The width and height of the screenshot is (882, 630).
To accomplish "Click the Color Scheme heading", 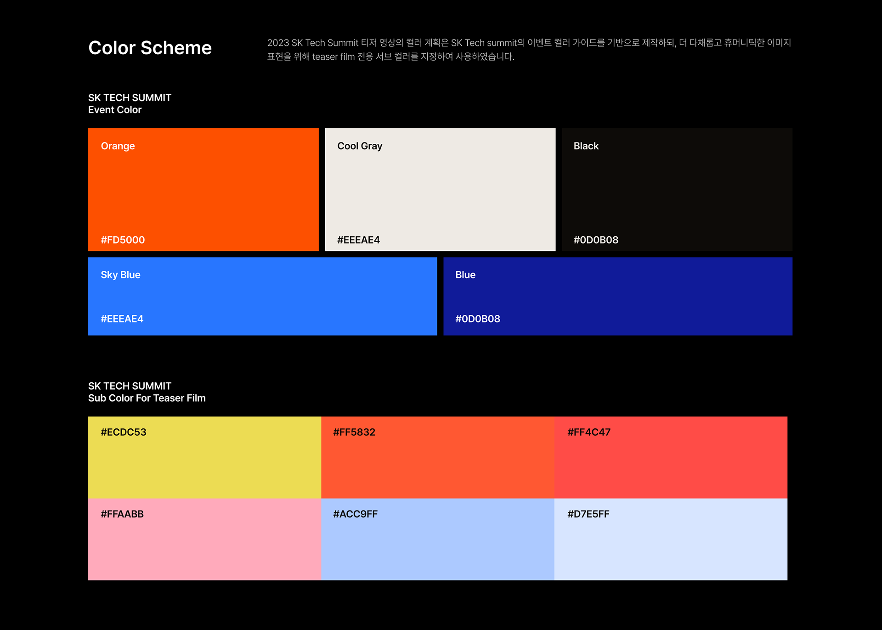I will coord(150,48).
